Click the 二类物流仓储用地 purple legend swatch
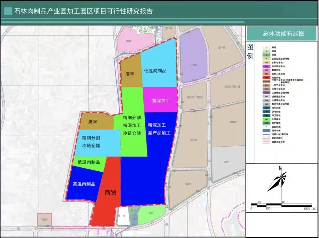 click(266, 93)
